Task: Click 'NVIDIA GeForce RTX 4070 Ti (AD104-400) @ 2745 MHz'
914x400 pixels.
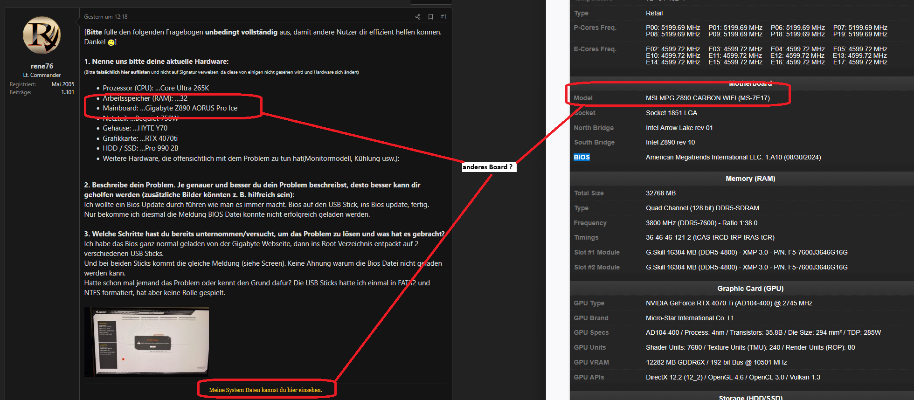Action: coord(729,303)
